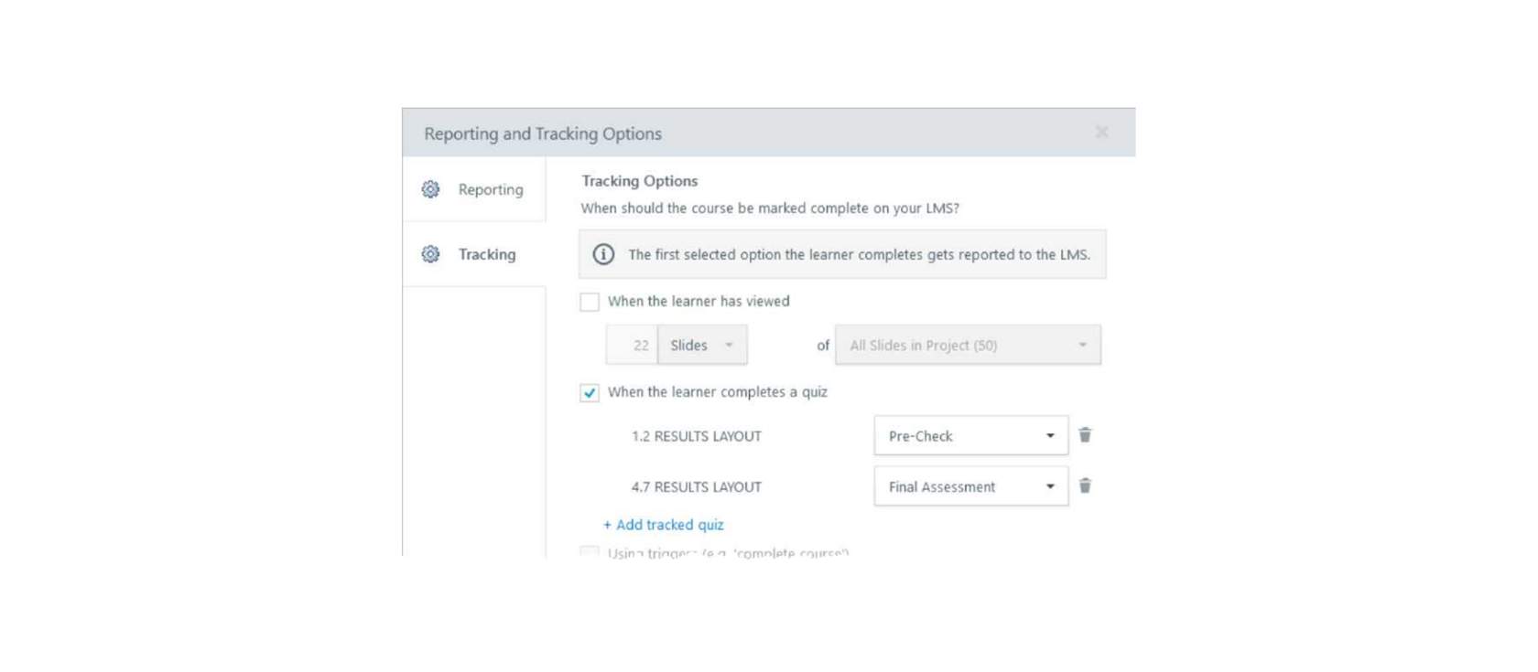Delete the 1.2 Results Layout tracked quiz

[1085, 435]
